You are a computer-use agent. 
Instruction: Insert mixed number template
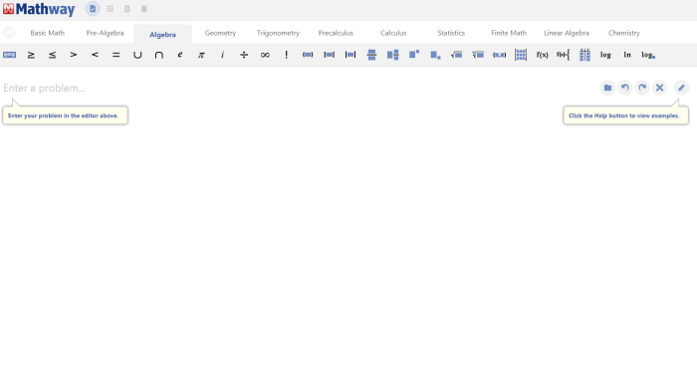(393, 55)
